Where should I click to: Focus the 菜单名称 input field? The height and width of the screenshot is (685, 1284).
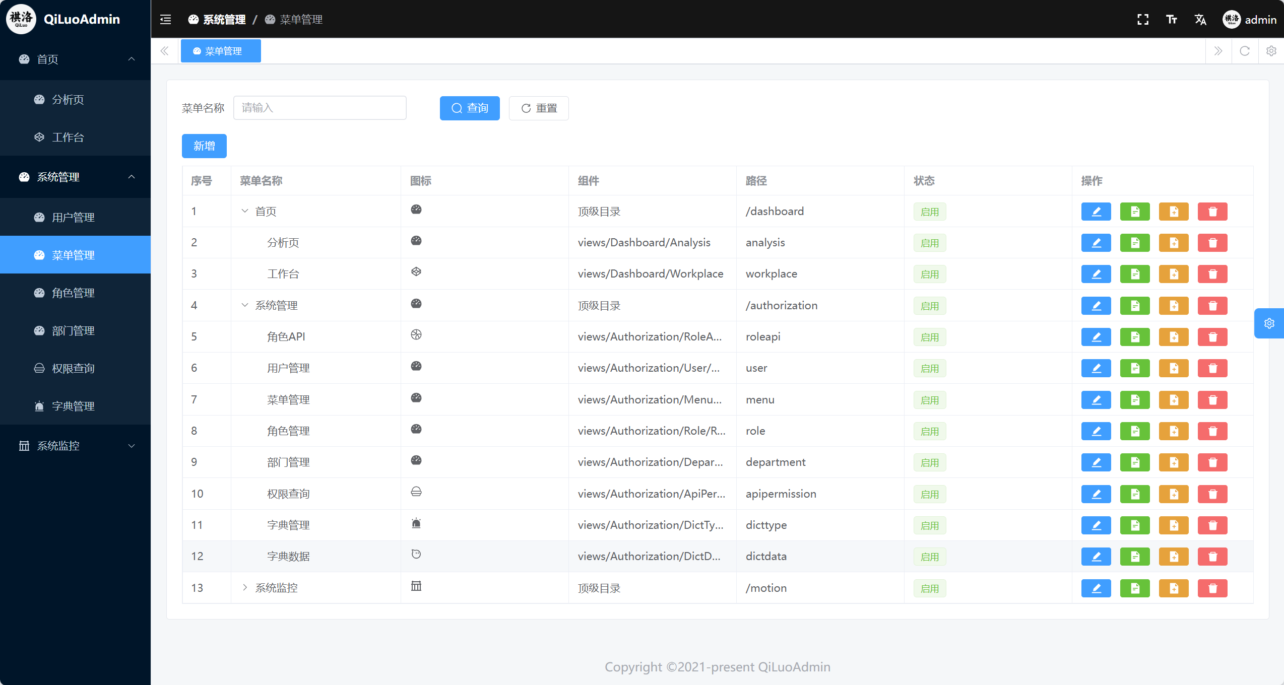pos(319,108)
